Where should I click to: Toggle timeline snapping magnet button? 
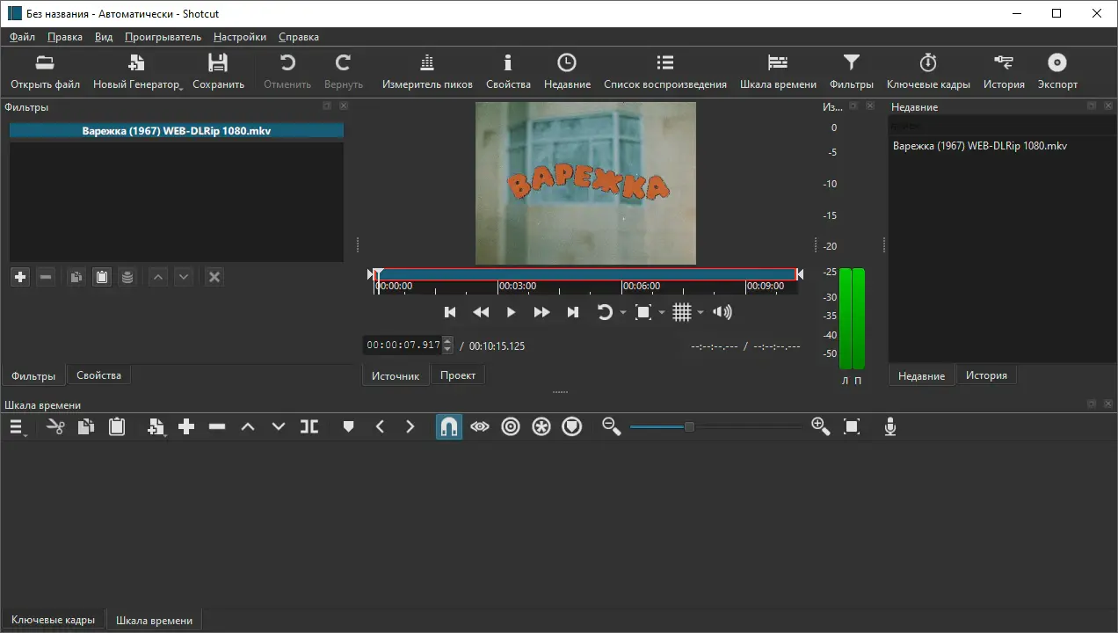449,427
